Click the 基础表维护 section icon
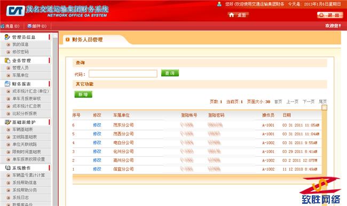Image resolution: width=347 pixels, height=206 pixels. click(8, 122)
